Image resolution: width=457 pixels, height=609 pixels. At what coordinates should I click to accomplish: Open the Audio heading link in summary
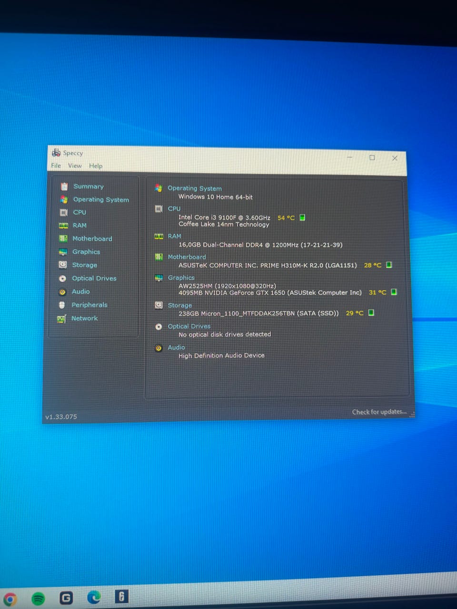click(176, 347)
